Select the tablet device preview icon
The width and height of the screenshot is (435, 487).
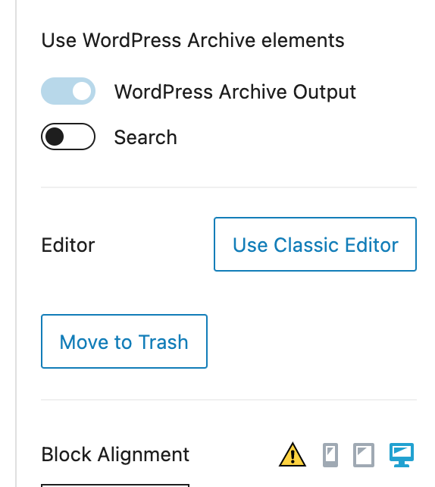click(x=364, y=455)
